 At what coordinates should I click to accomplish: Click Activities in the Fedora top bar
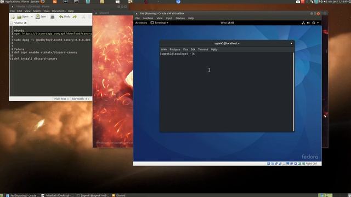coord(141,23)
